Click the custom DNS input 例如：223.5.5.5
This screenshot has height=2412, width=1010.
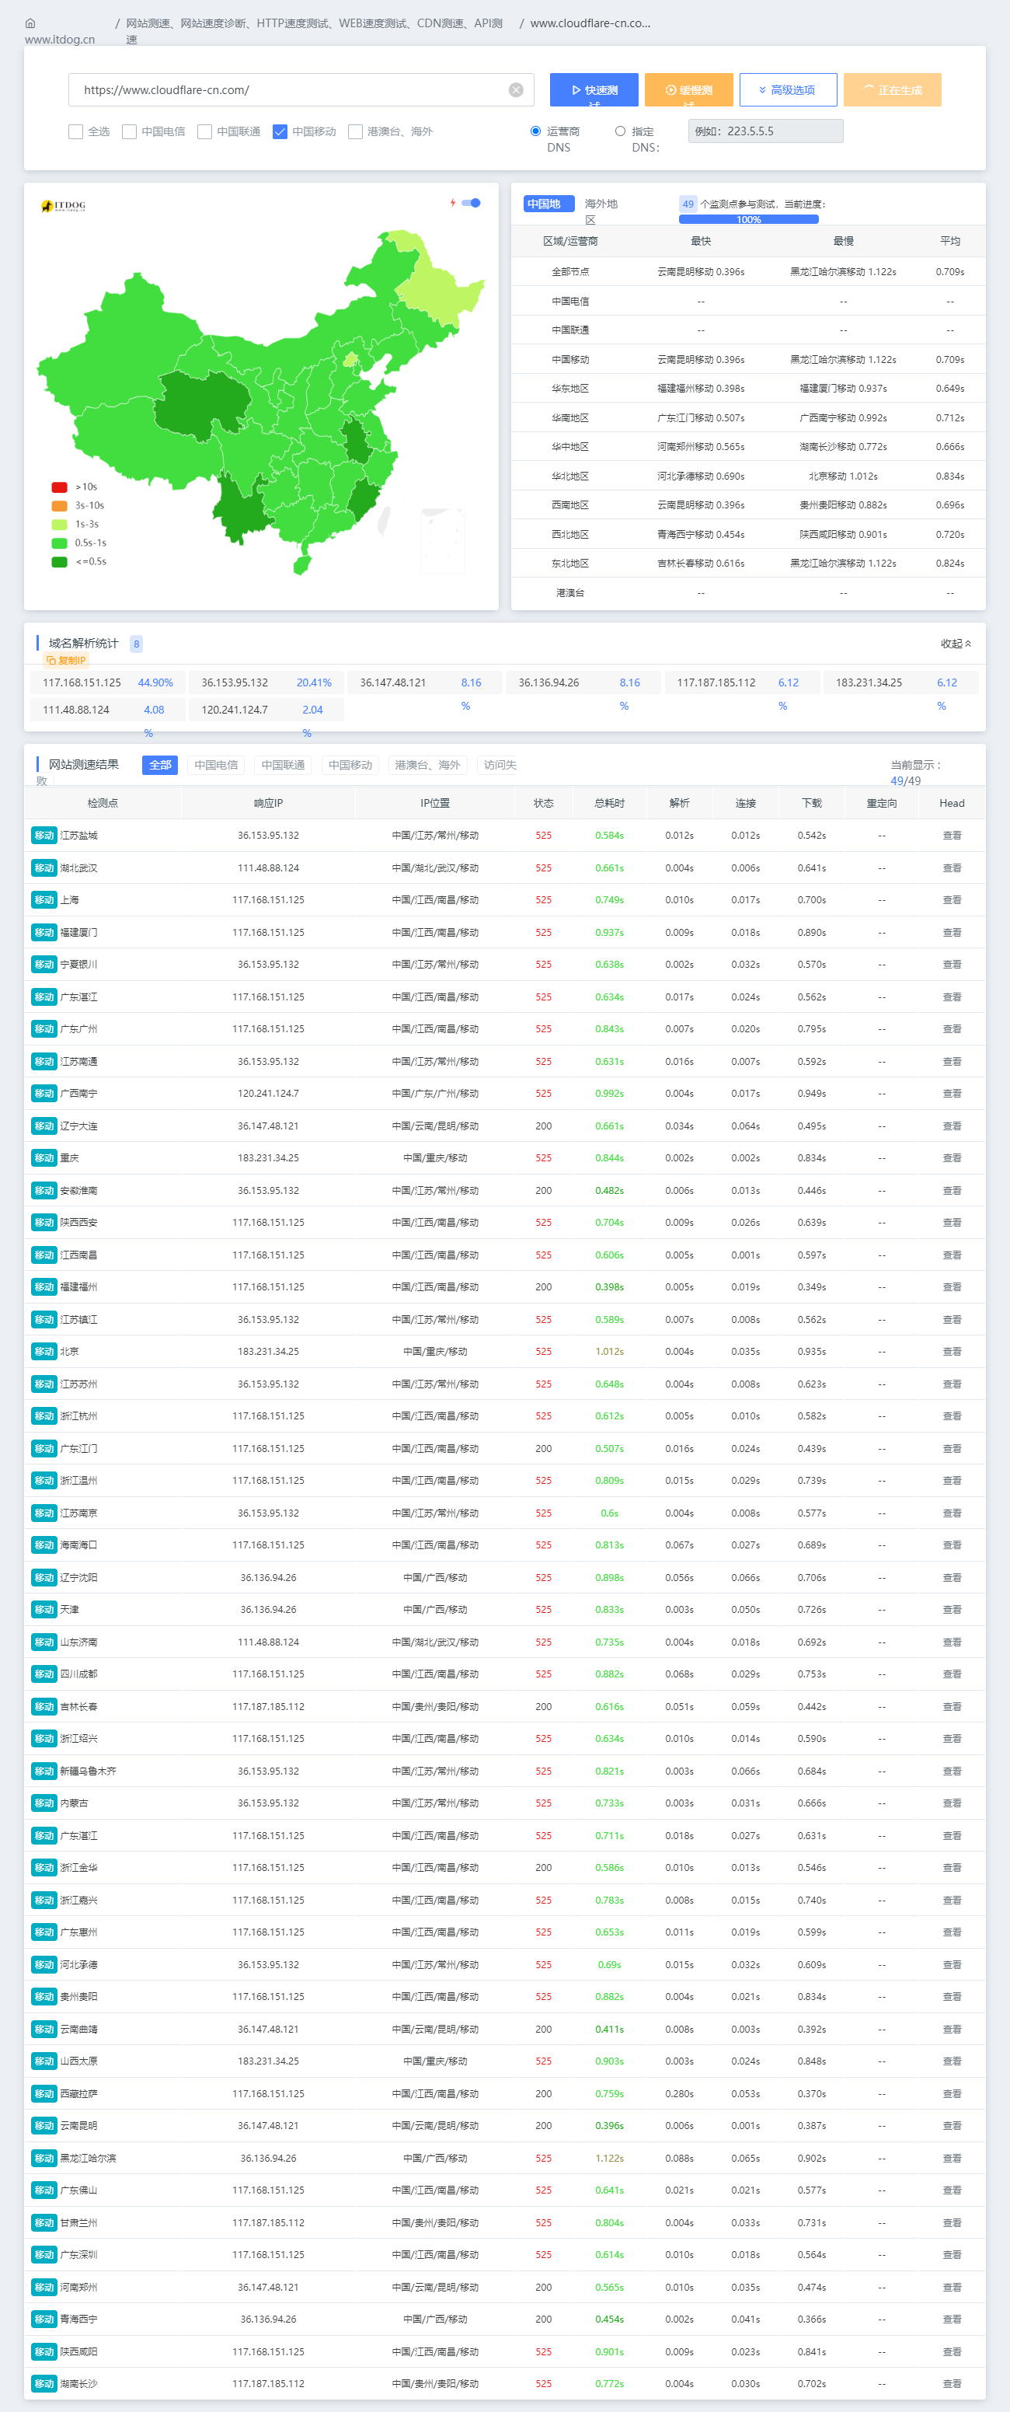pos(766,131)
